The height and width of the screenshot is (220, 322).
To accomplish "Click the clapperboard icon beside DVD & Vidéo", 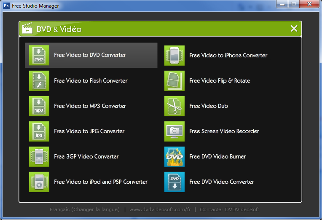I will coord(27,28).
